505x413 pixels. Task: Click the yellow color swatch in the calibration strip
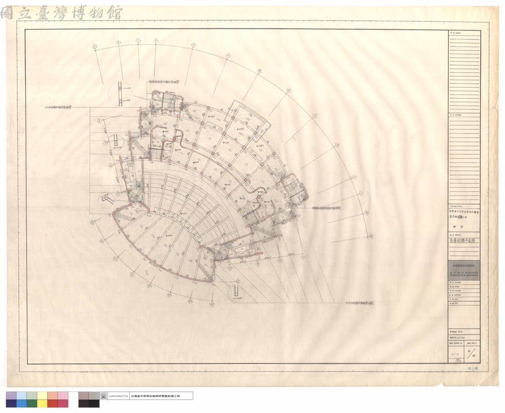point(42,403)
